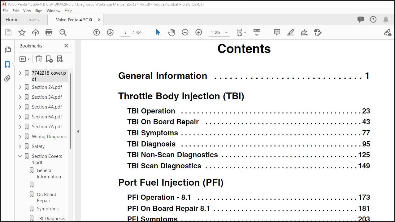Add a sticky note comment
395x222 pixels.
click(x=277, y=32)
